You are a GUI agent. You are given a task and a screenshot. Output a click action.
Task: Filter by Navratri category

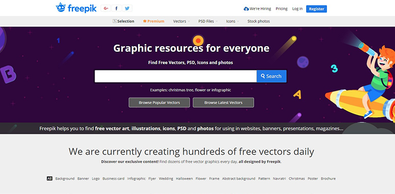pyautogui.click(x=279, y=179)
